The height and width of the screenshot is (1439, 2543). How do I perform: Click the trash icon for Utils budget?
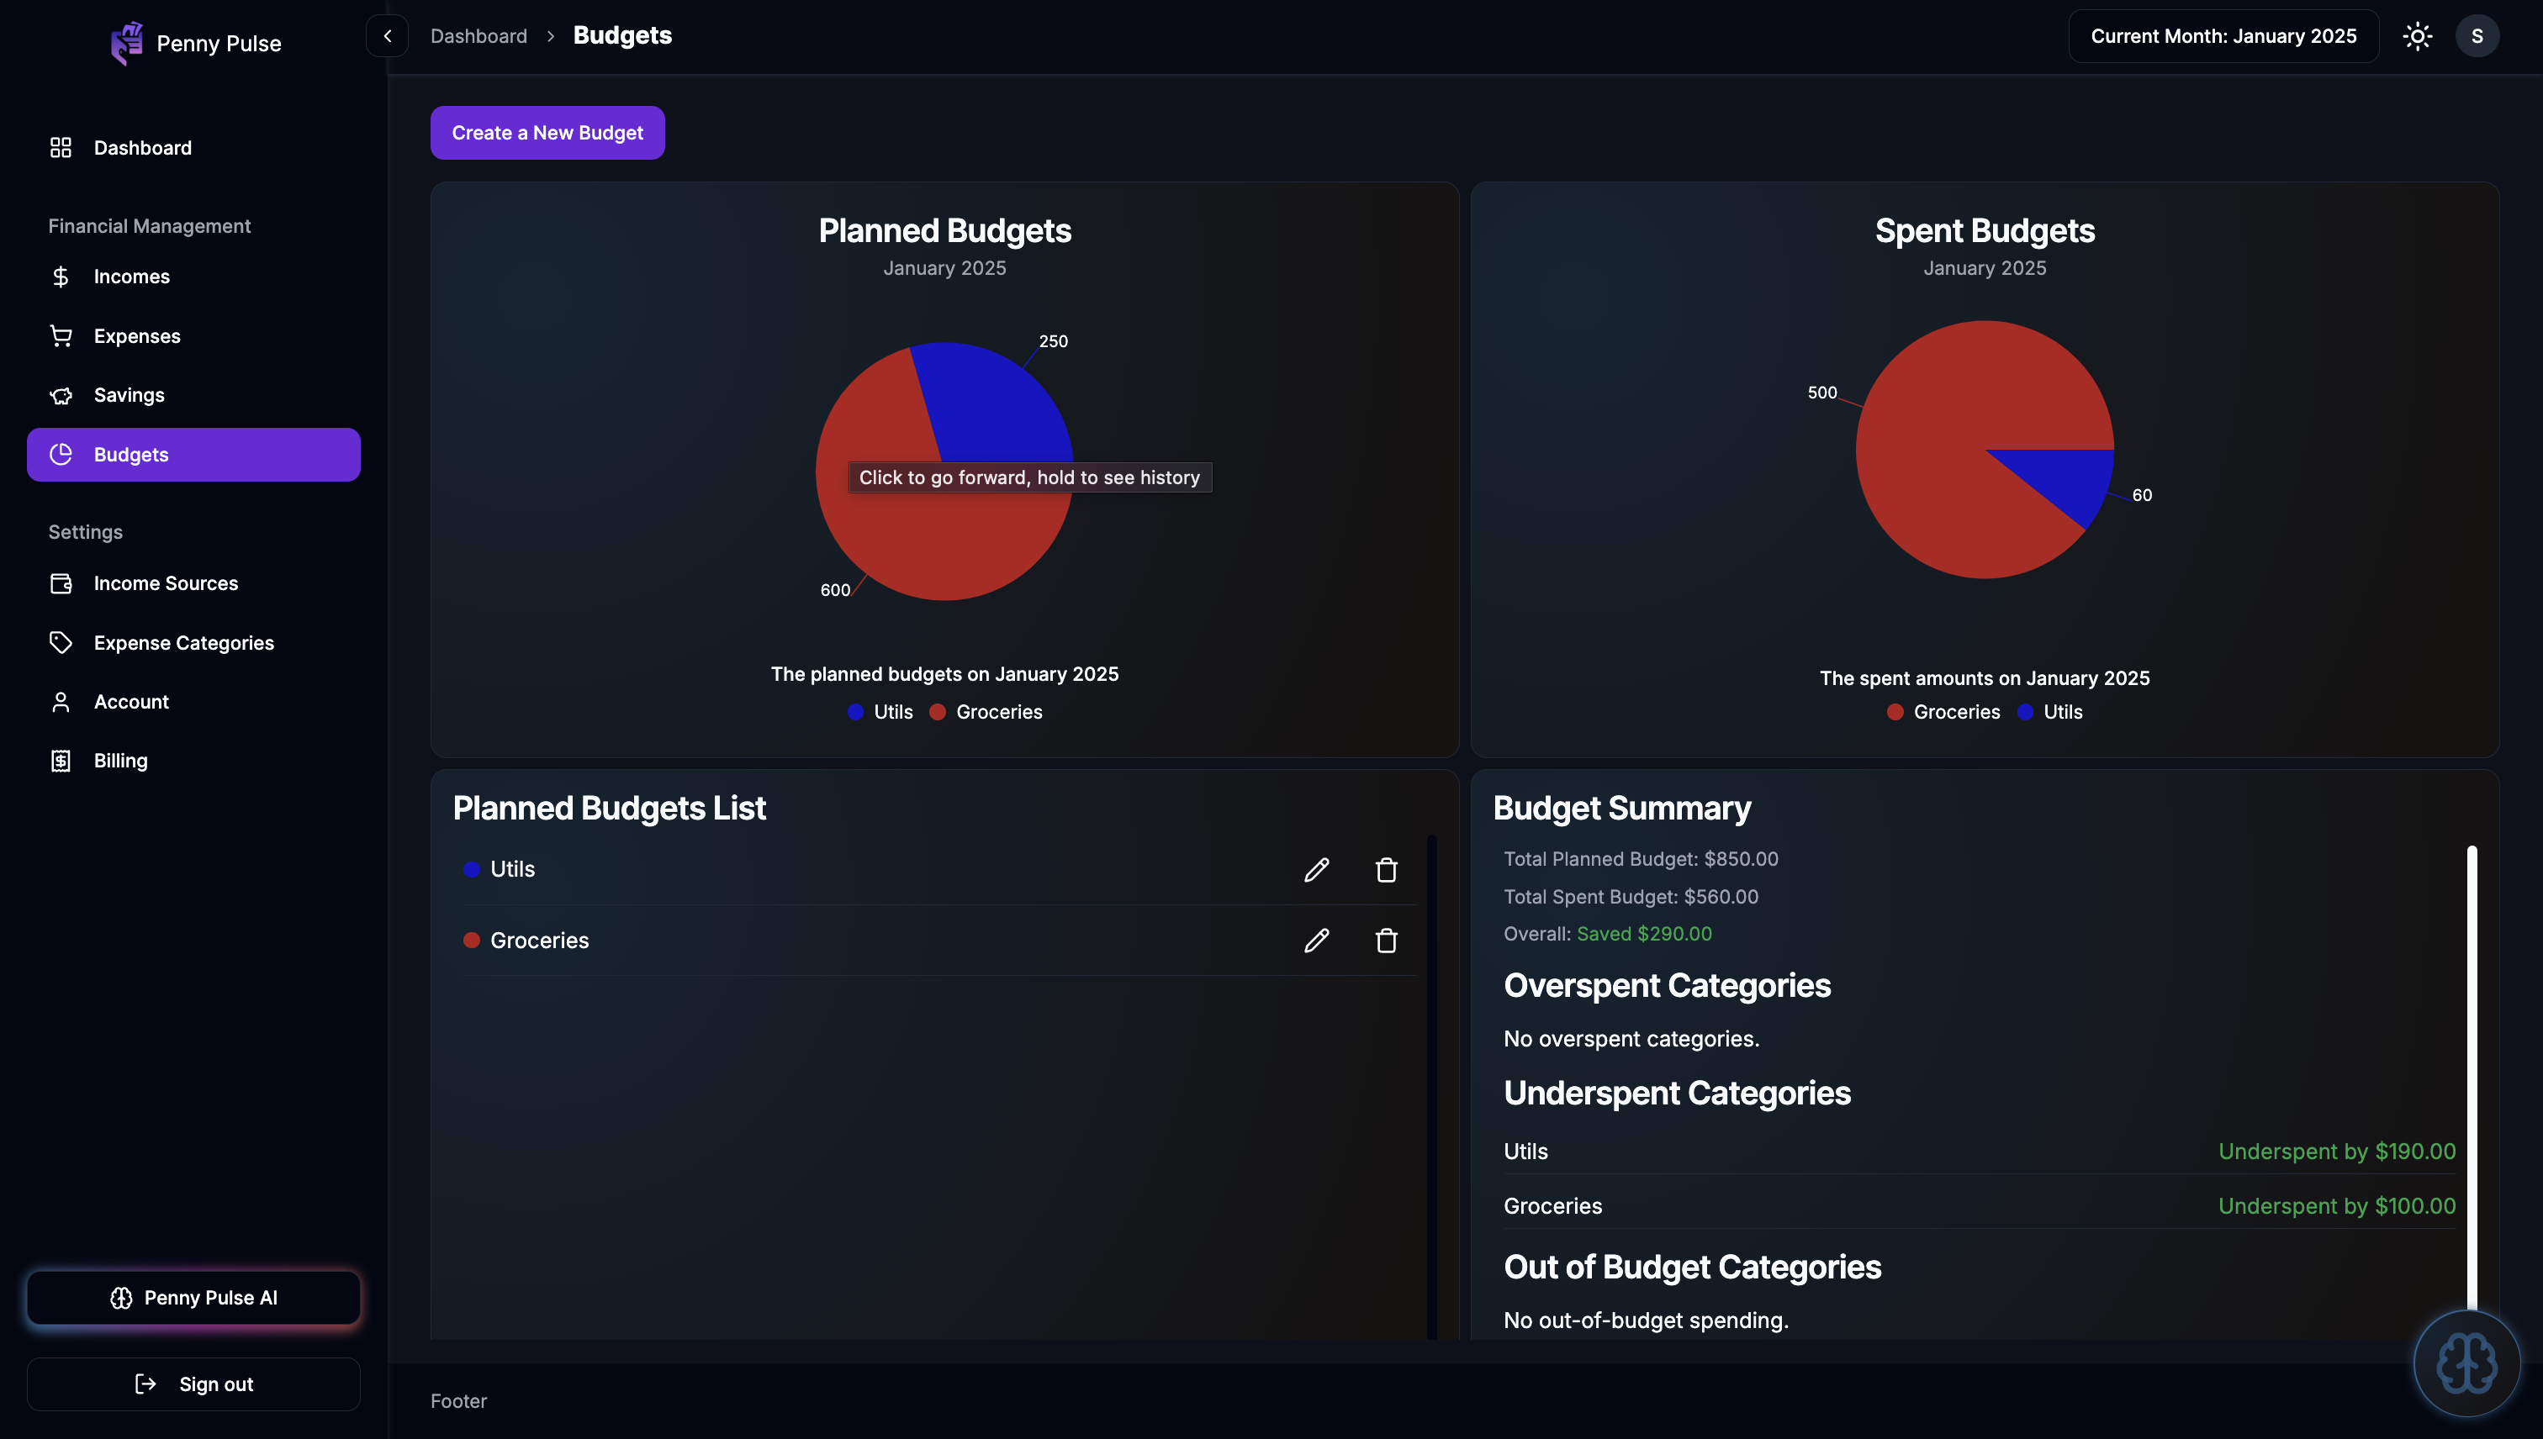click(x=1386, y=870)
